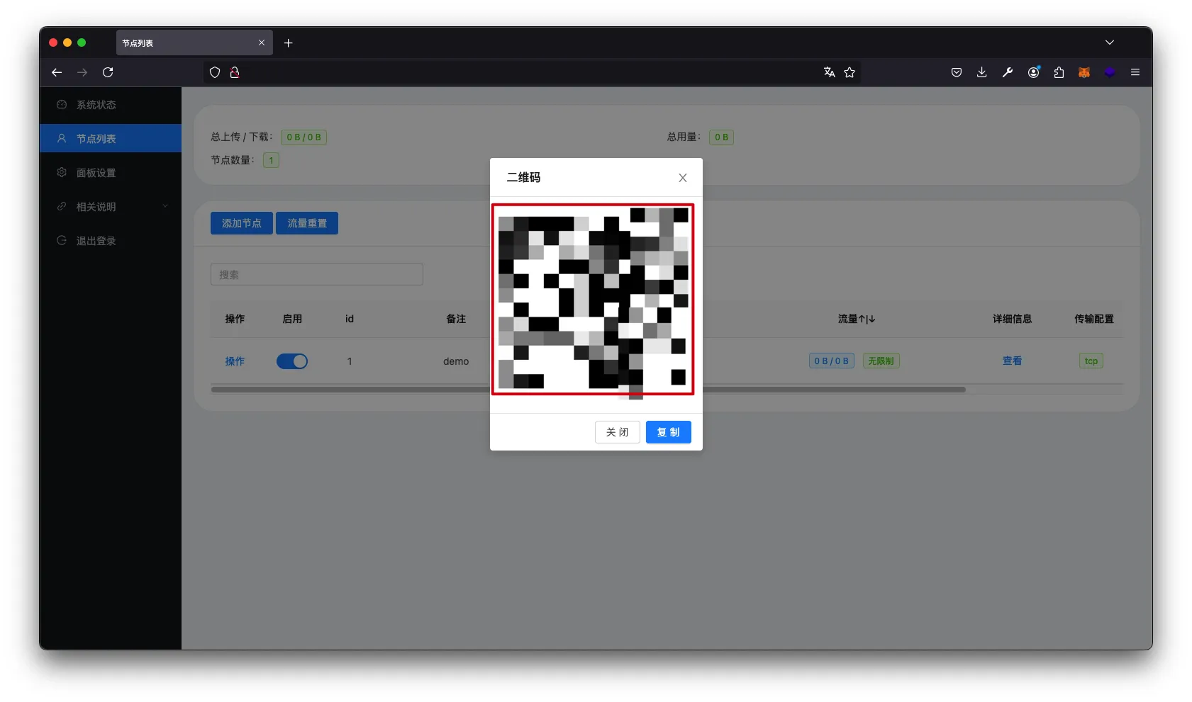Select 面板设置 in the sidebar
The height and width of the screenshot is (702, 1192).
pyautogui.click(x=96, y=173)
